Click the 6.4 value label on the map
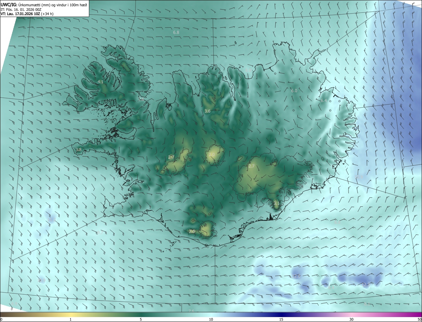The image size is (422, 322). coord(324,100)
